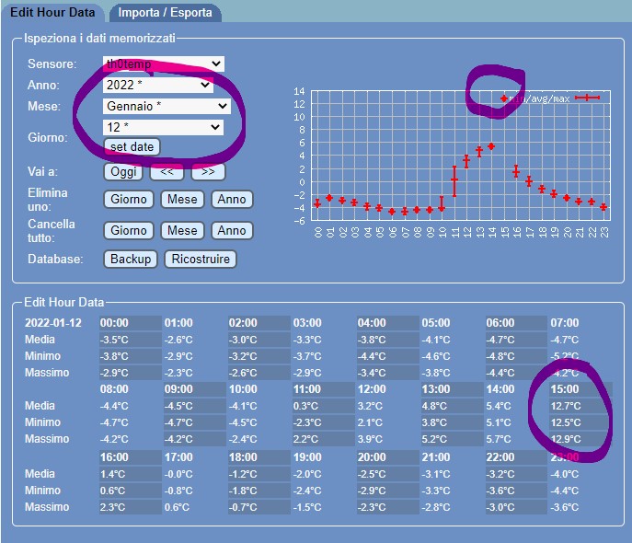Image resolution: width=632 pixels, height=543 pixels.
Task: Click the set date button
Action: point(132,146)
